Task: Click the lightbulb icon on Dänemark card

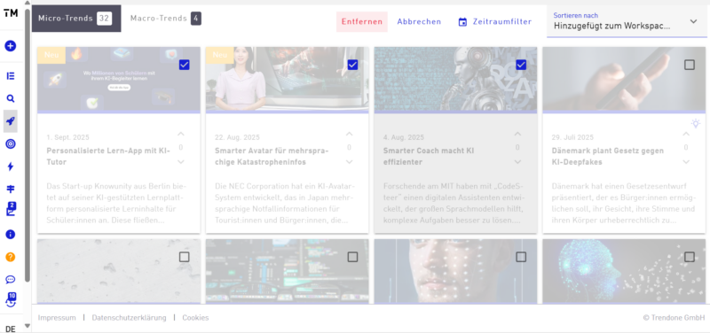Action: tap(695, 123)
